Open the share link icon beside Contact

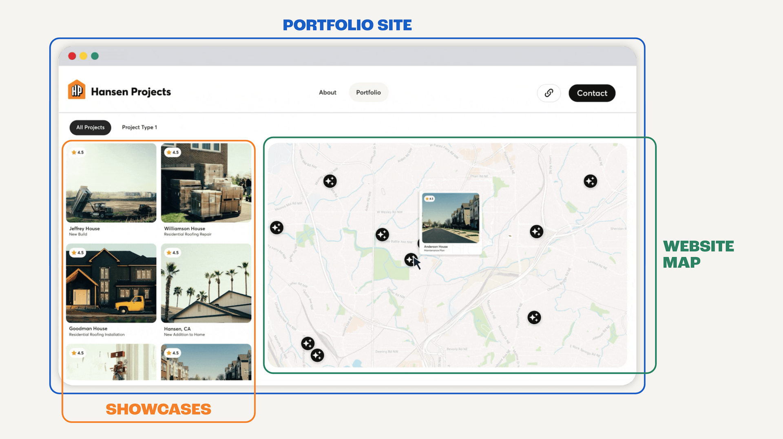click(549, 93)
